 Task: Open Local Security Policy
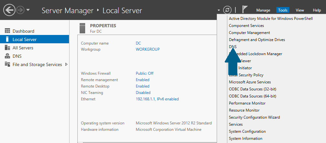pos(246,75)
